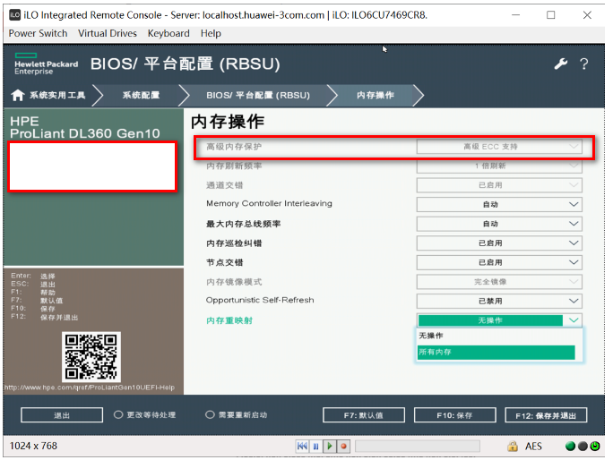
Task: Open the 内存镜像模式 dropdown
Action: (x=499, y=282)
